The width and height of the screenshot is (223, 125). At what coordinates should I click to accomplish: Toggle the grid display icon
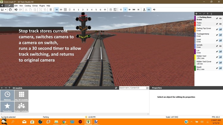[65, 10]
